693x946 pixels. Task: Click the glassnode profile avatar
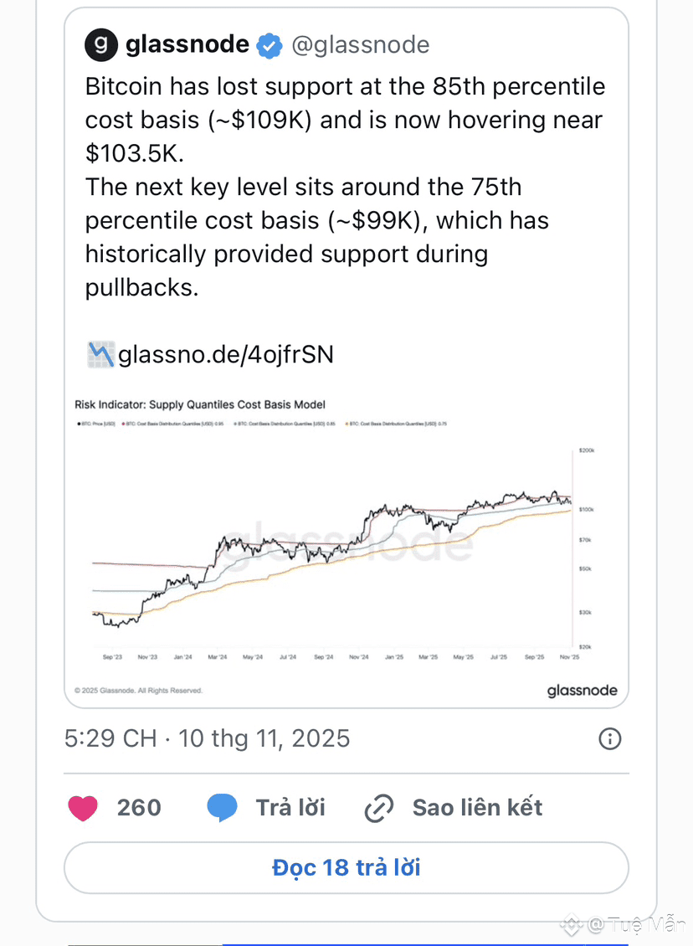[x=102, y=44]
